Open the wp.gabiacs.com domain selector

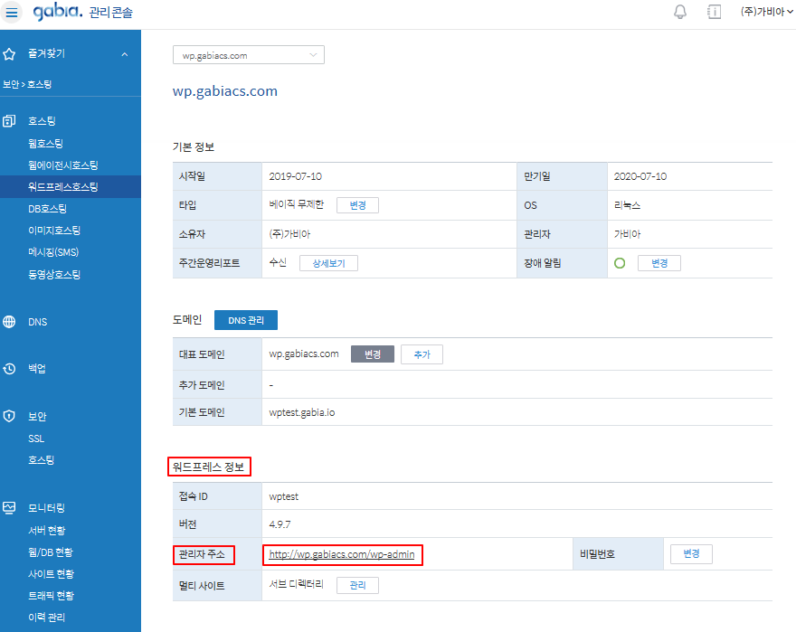[248, 55]
